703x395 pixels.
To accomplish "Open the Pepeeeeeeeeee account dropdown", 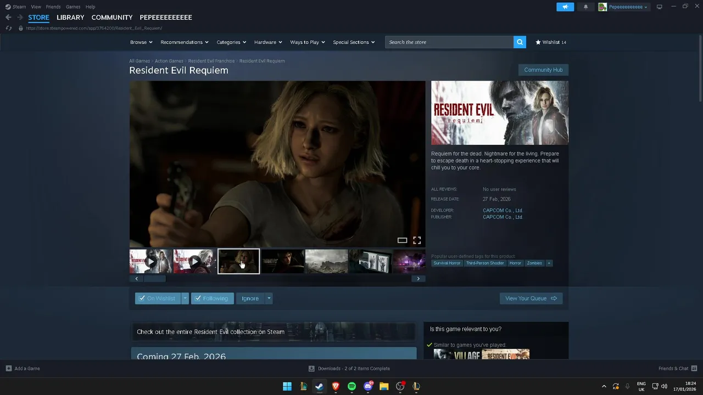I will point(628,7).
